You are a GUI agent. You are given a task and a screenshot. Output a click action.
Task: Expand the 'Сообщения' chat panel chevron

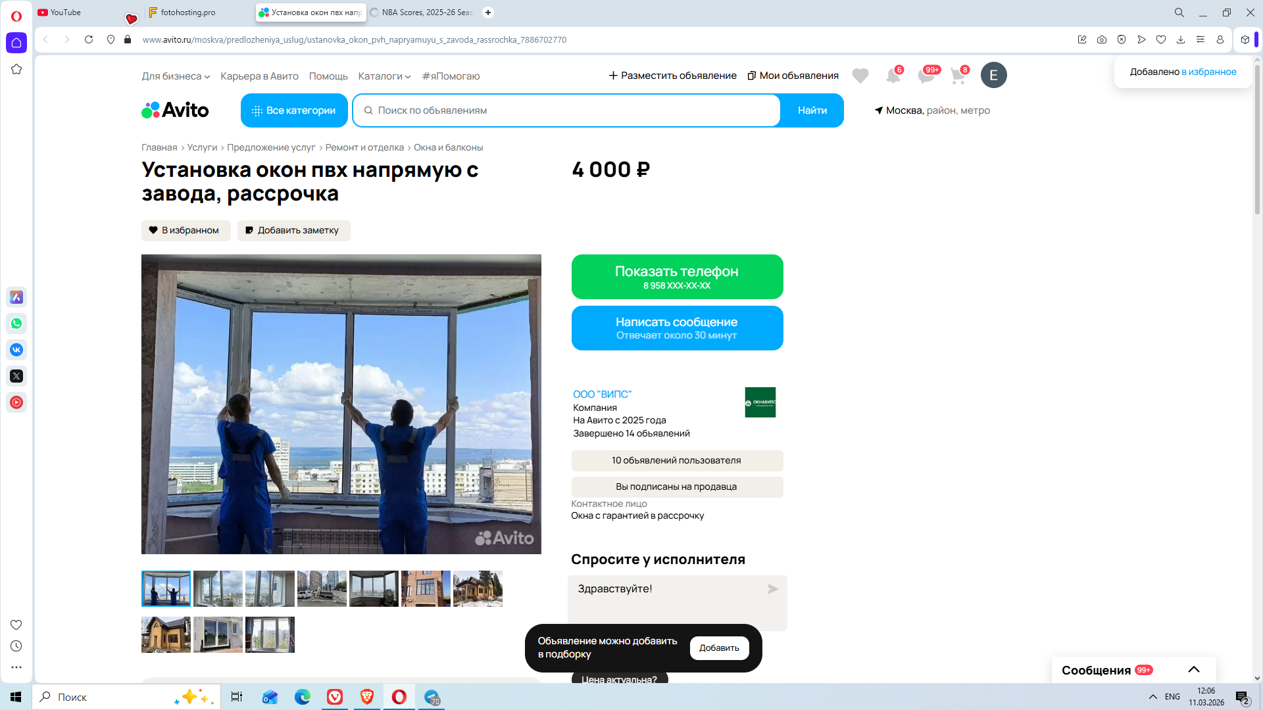(1193, 669)
